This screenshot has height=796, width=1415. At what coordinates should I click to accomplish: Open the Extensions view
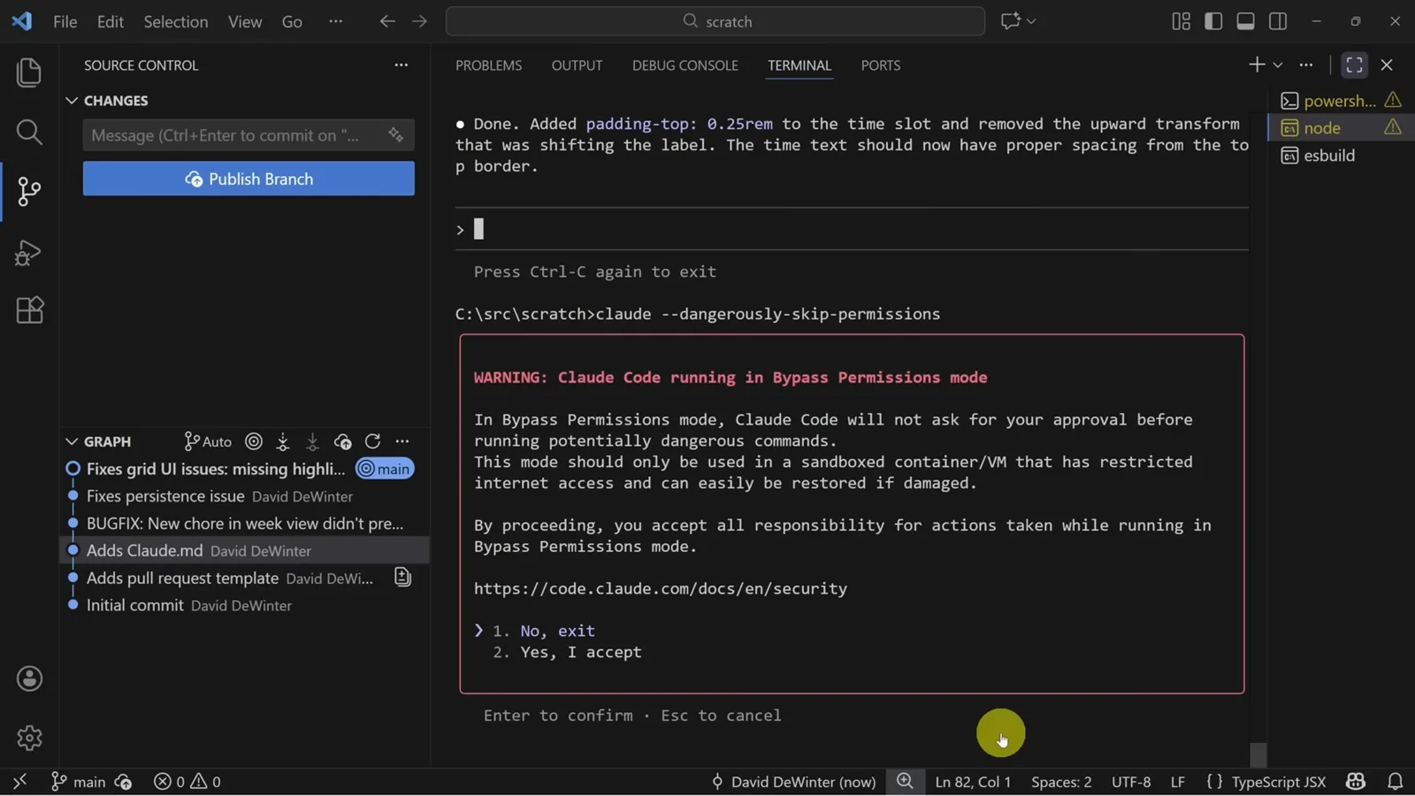[29, 310]
